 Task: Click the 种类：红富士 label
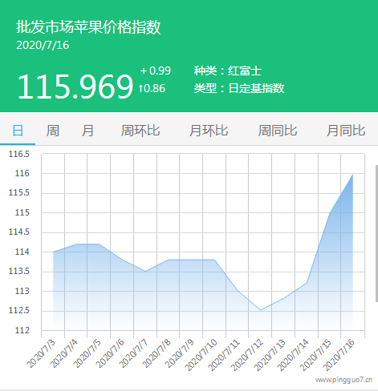(228, 71)
